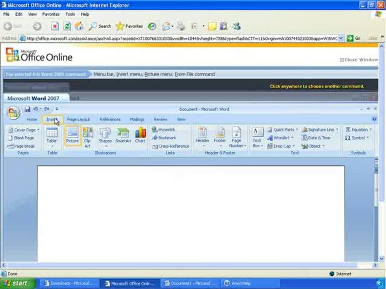
Task: Undo using Quick Access toolbar icon
Action: point(36,109)
